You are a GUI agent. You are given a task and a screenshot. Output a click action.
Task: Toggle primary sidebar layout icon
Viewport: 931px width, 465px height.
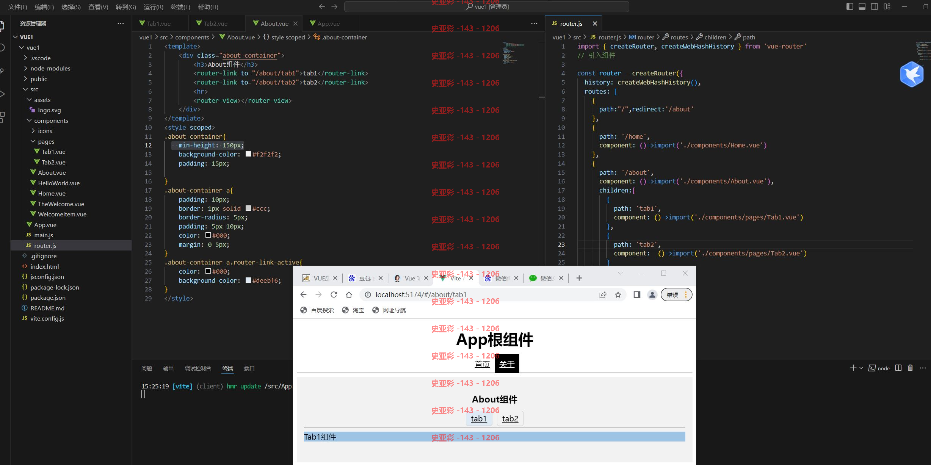[x=849, y=6]
